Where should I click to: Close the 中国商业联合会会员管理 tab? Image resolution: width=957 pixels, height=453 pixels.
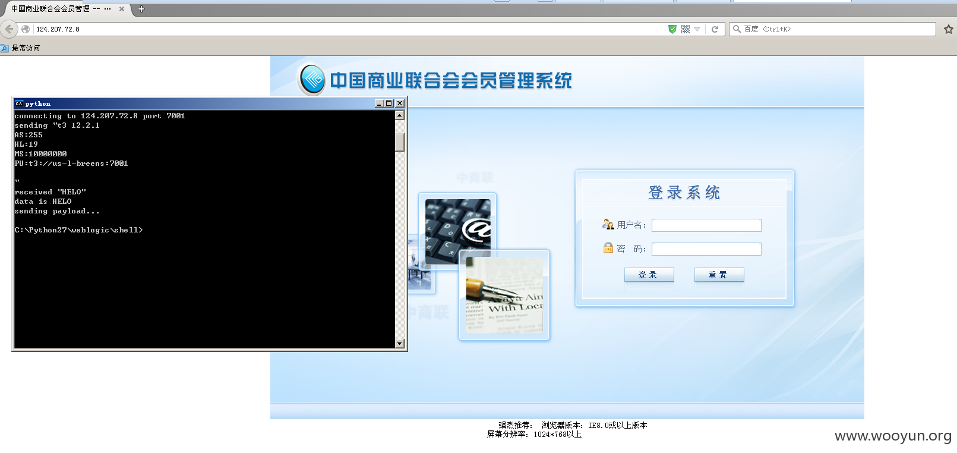122,9
